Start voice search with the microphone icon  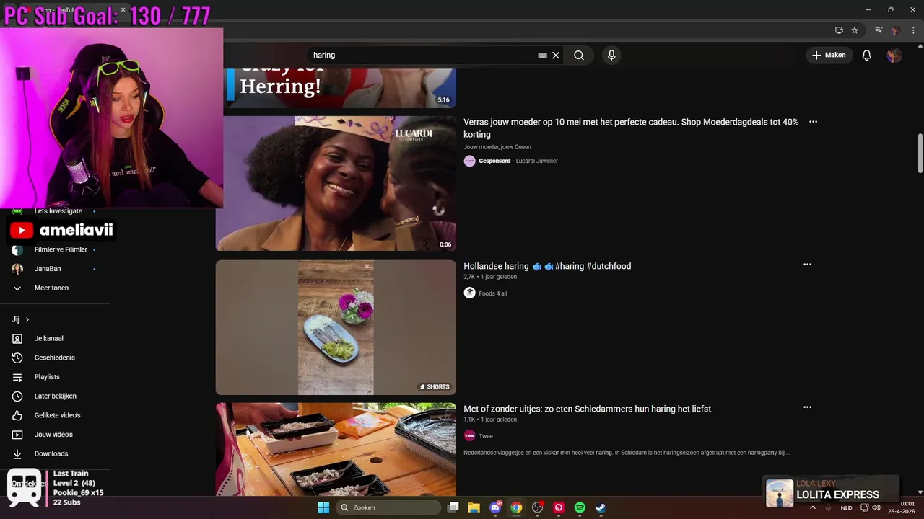pyautogui.click(x=611, y=56)
